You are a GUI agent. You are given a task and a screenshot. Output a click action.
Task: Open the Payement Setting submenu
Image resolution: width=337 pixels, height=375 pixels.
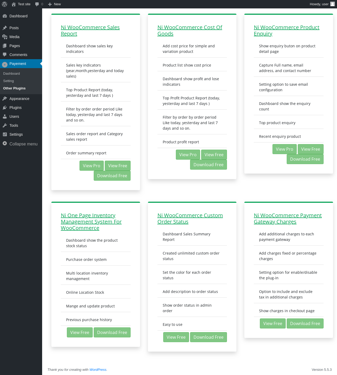[8, 81]
